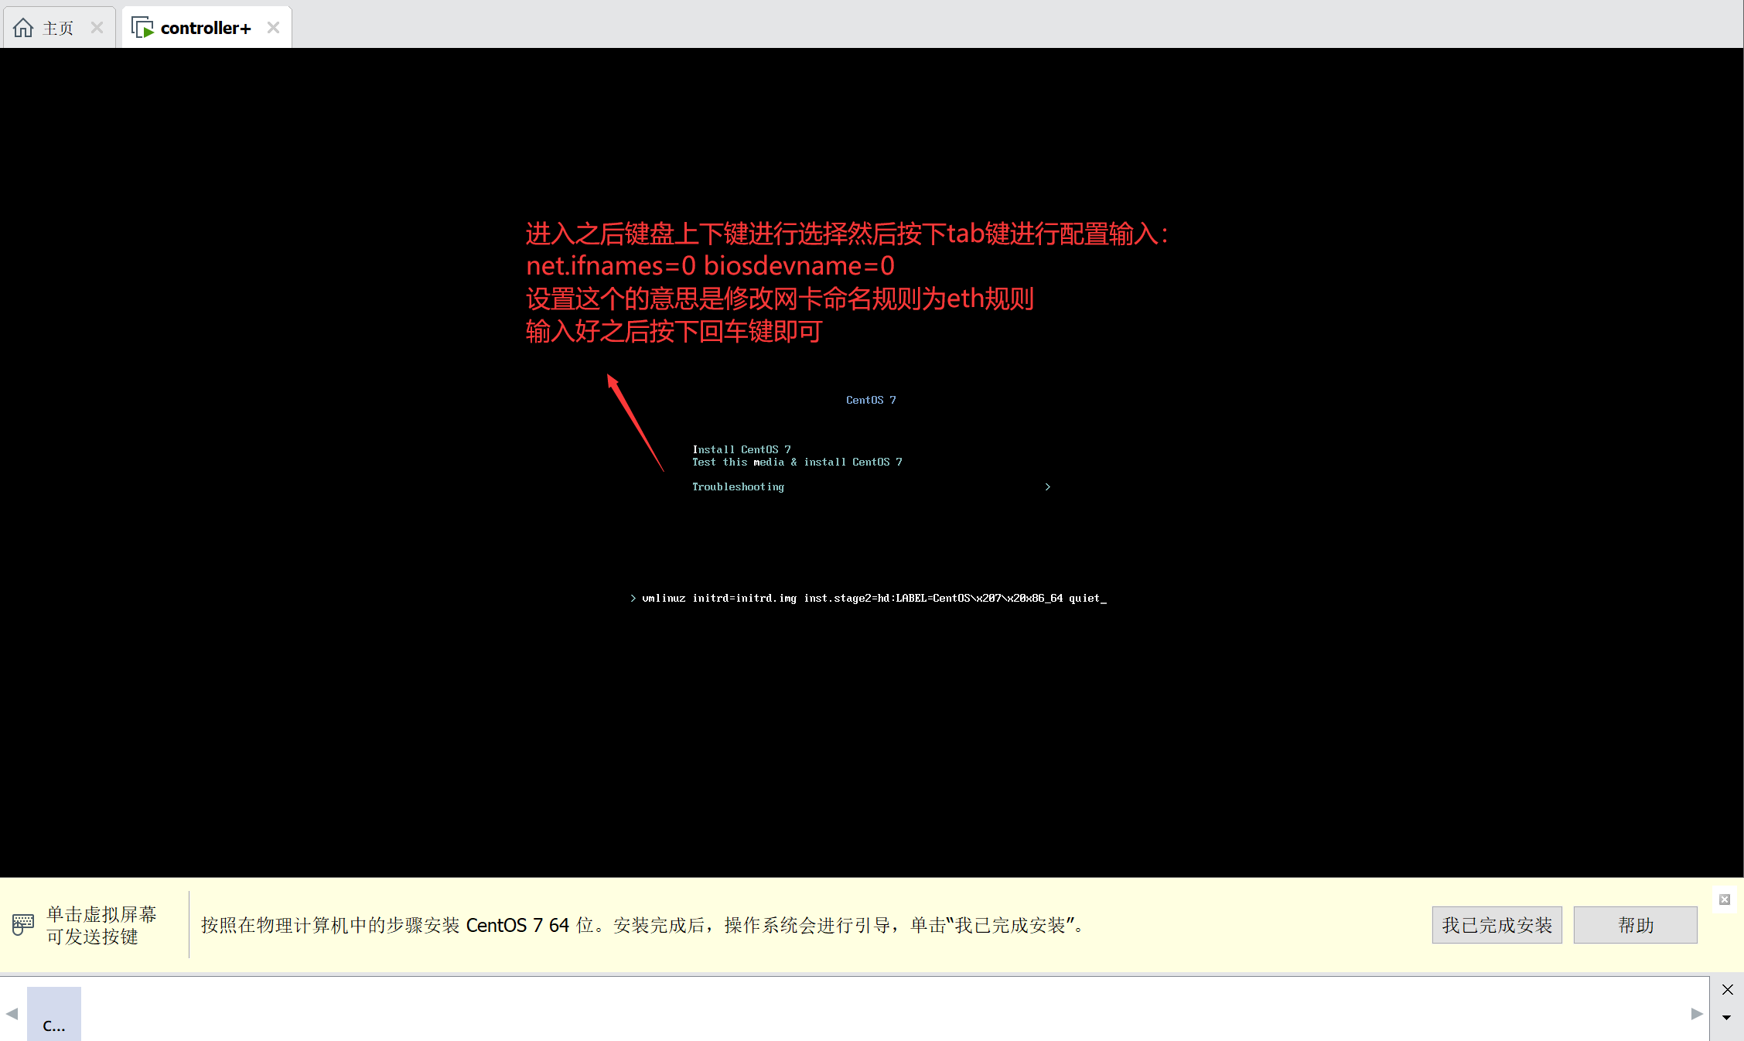Click the keyboard icon in hint bar
The image size is (1744, 1041).
23,924
